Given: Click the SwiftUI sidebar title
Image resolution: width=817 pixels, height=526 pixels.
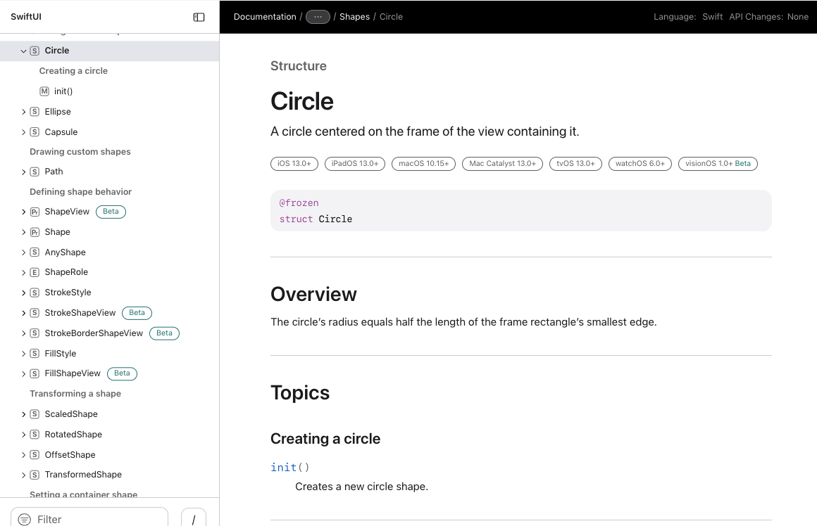Looking at the screenshot, I should coord(26,17).
